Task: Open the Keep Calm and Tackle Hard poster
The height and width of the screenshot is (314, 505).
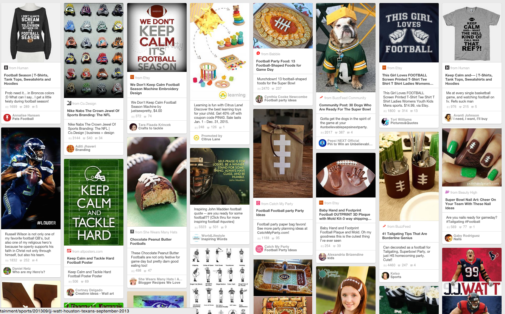Action: [x=94, y=202]
